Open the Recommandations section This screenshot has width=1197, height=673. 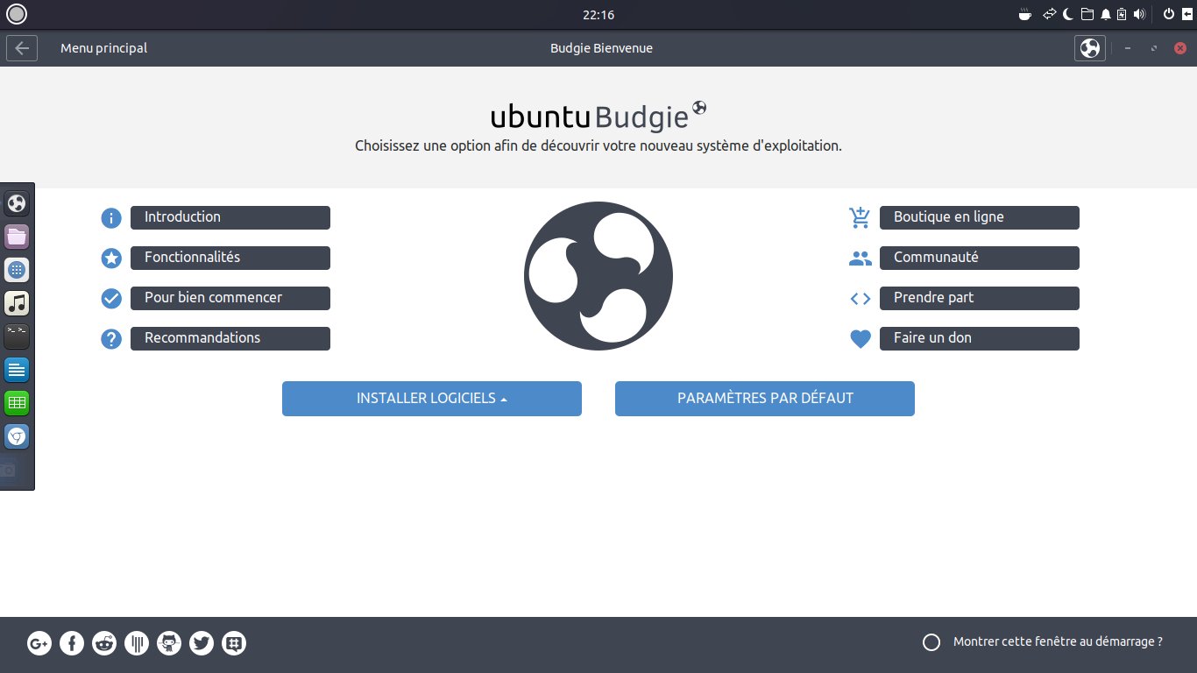click(x=230, y=338)
